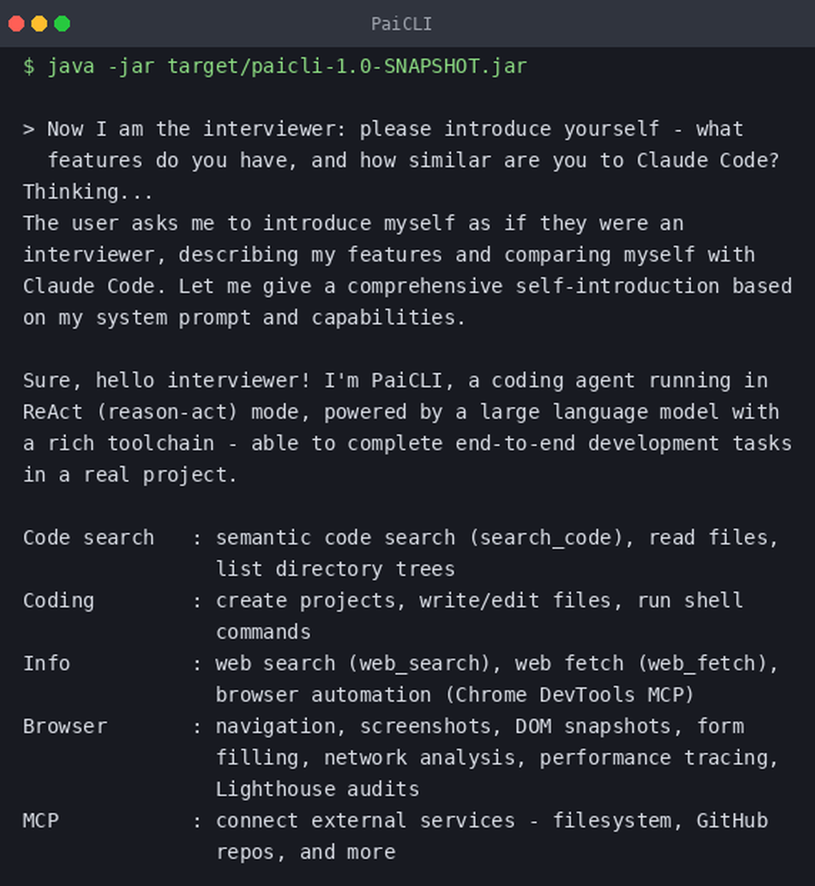Image resolution: width=815 pixels, height=886 pixels.
Task: Click the dollar sign shell prompt
Action: 29,66
